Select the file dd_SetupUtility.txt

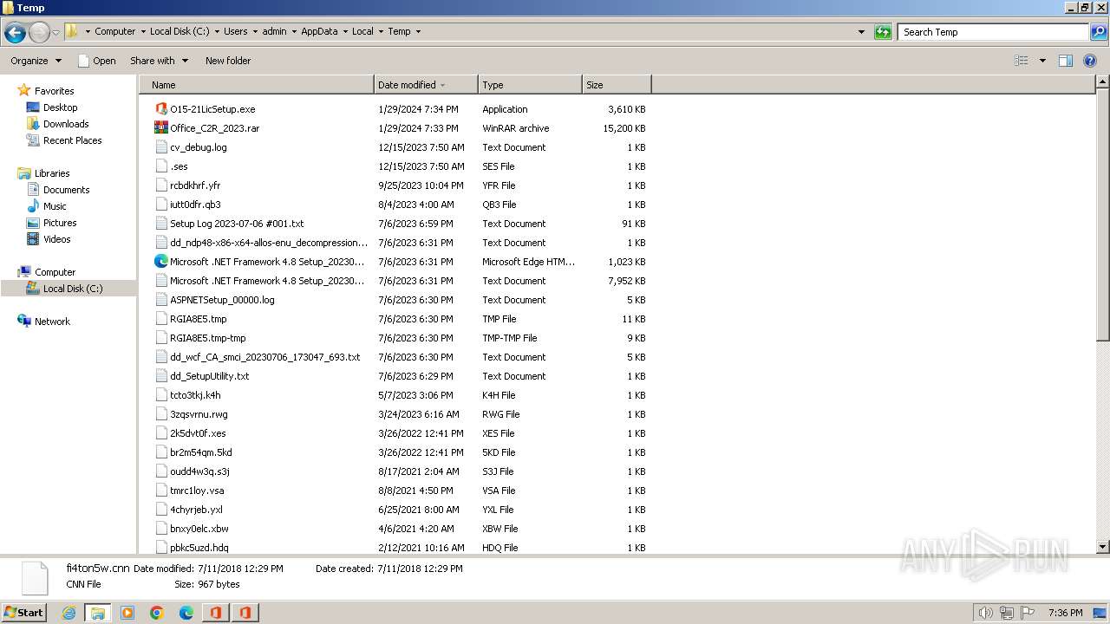pyautogui.click(x=210, y=376)
